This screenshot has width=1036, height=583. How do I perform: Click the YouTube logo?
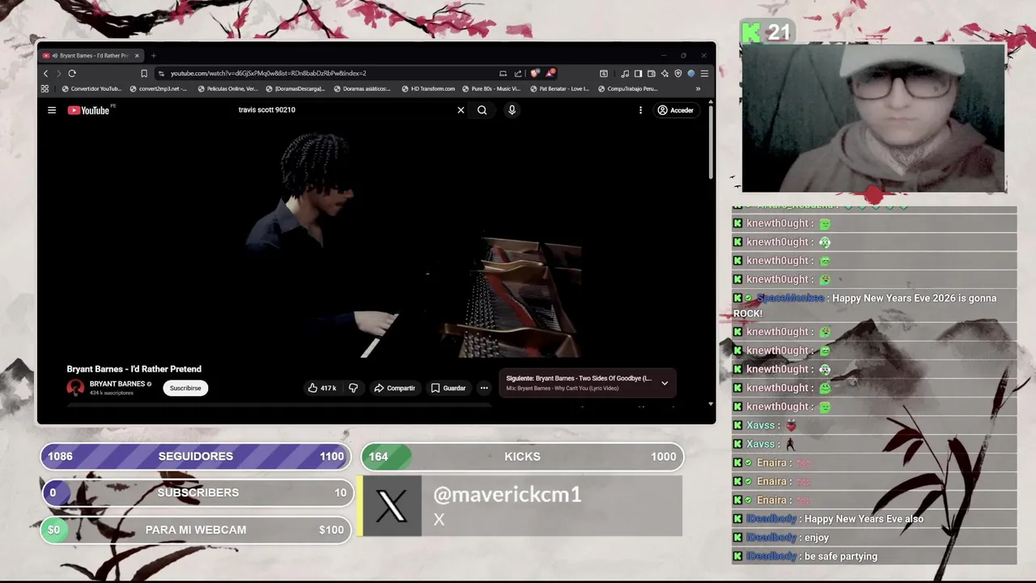[89, 110]
